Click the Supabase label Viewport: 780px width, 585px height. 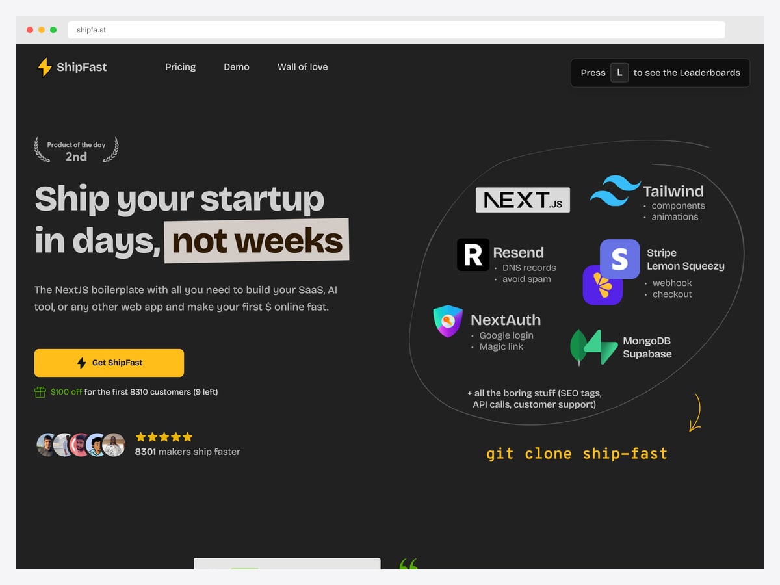click(647, 354)
